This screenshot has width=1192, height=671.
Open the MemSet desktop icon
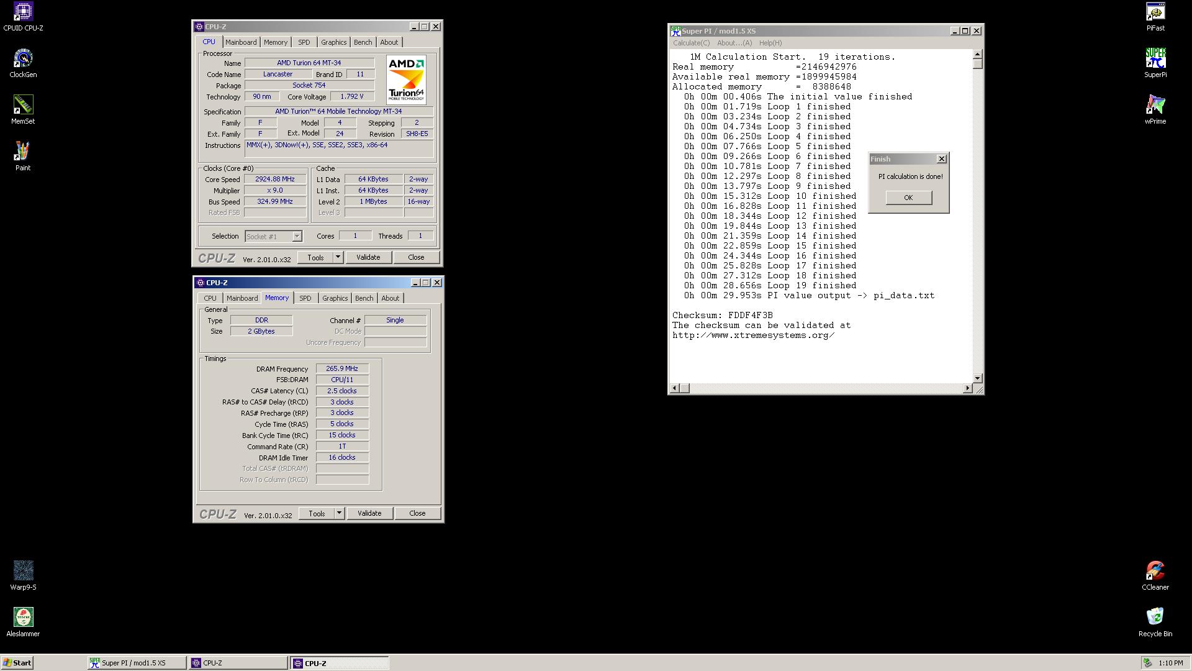(23, 110)
